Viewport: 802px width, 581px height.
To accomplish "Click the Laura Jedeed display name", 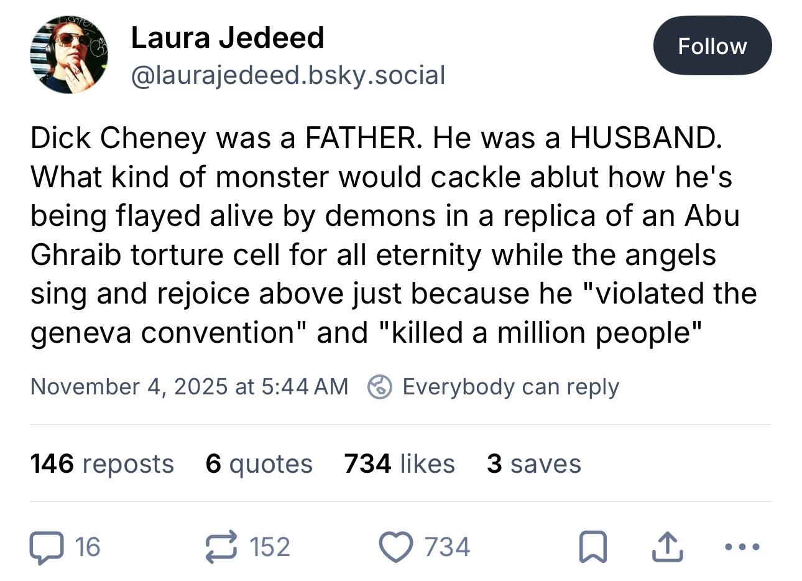I will [x=228, y=38].
